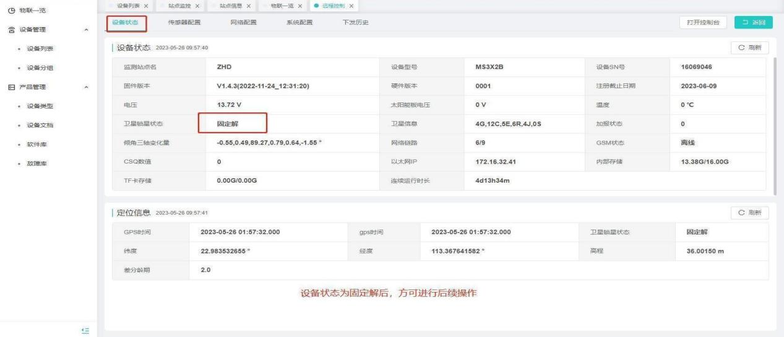Collapse the 产品管理 menu chevron
Screen dimensions: 784x337
point(85,87)
